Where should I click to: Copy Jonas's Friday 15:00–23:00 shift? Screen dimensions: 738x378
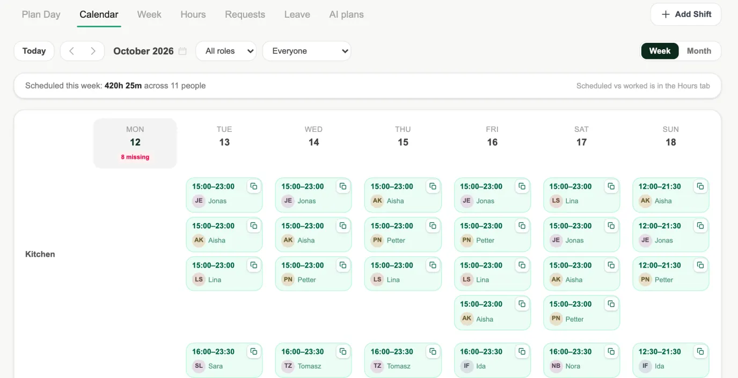522,187
